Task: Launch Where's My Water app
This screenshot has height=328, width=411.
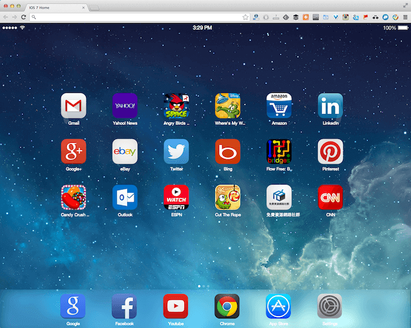Action: pos(227,106)
